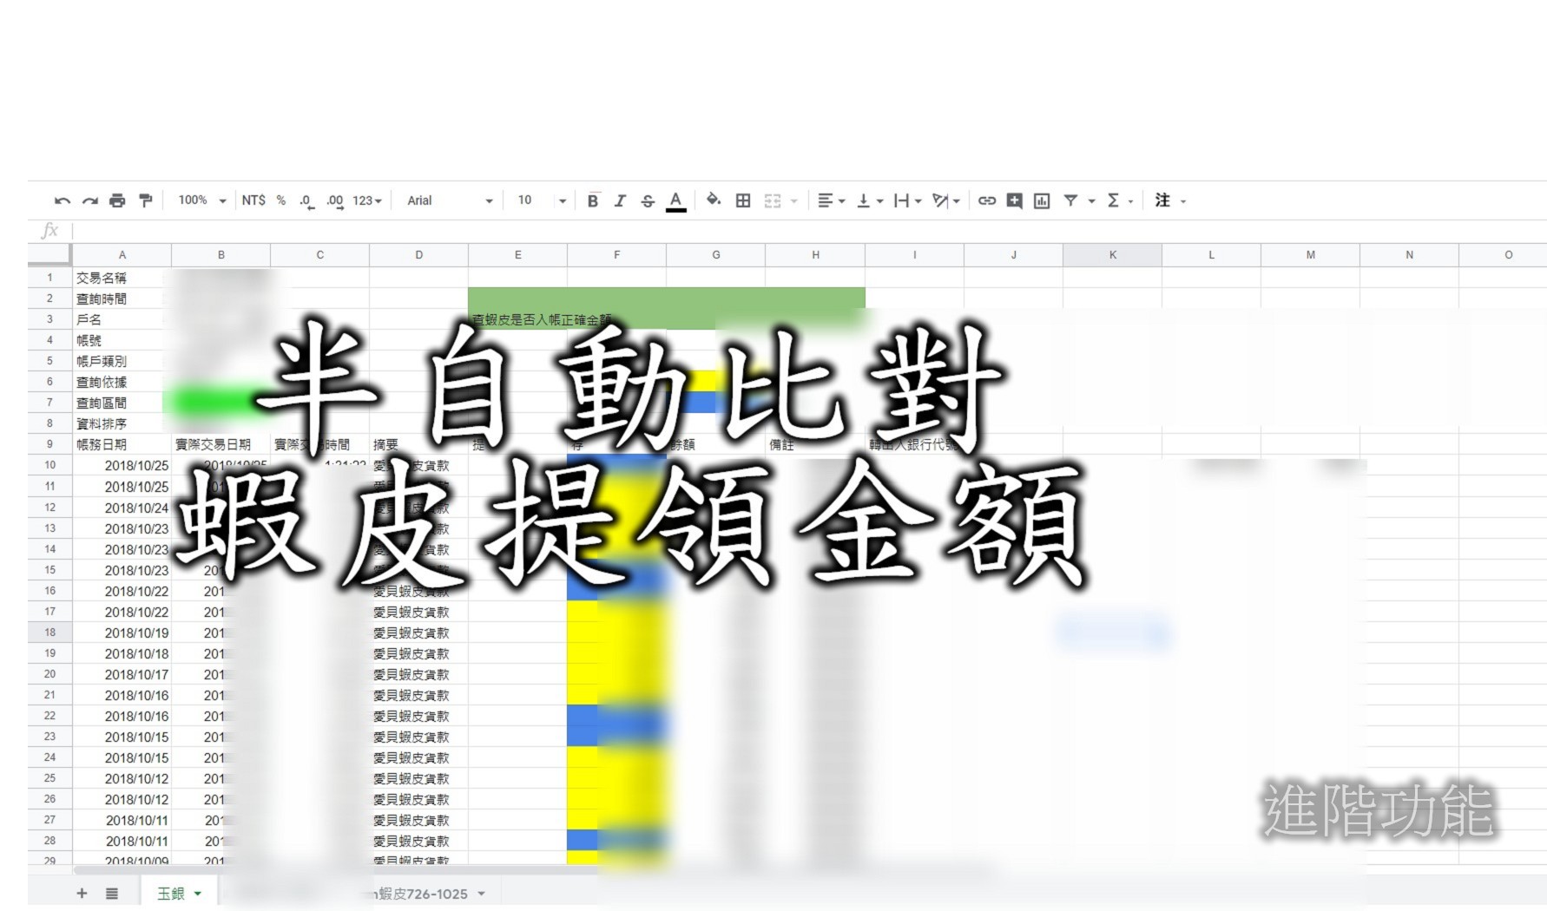The width and height of the screenshot is (1547, 911).
Task: Toggle bold formatting
Action: (593, 200)
